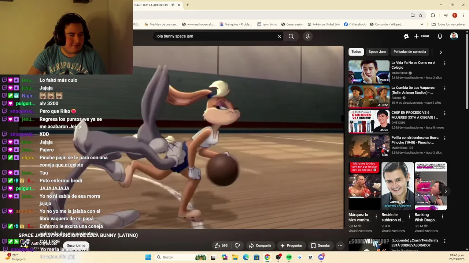469x263 pixels.
Task: Open the Chrome extensions puzzle icon
Action: 433,15
